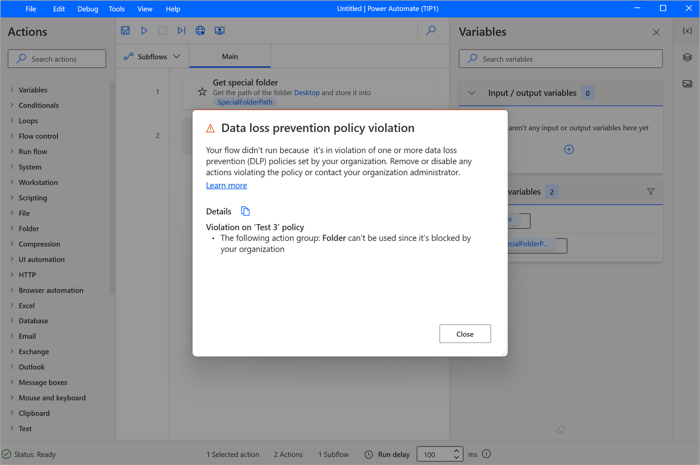Expand the Message boxes group
Image resolution: width=700 pixels, height=465 pixels.
(x=12, y=382)
